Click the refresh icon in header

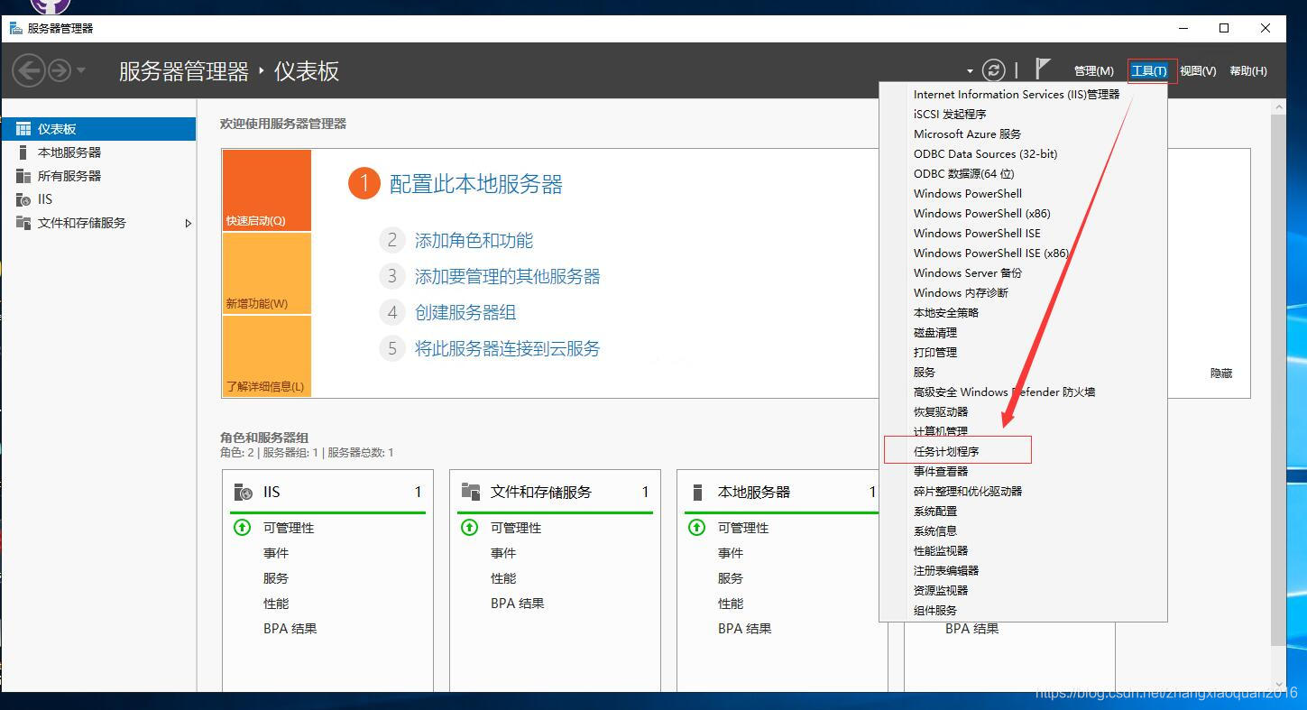click(x=993, y=70)
